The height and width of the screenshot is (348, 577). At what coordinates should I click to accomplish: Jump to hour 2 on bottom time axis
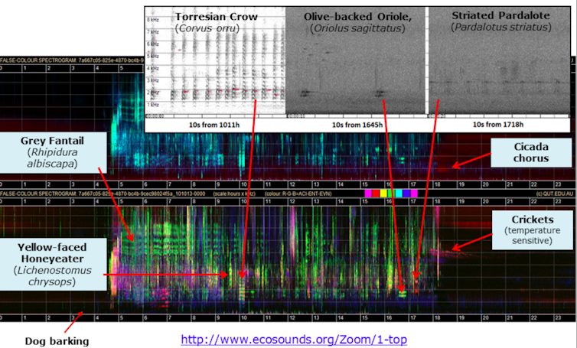(x=47, y=317)
